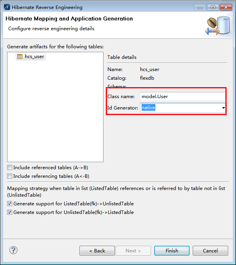The image size is (236, 265).
Task: Uncheck ListedTable(fk)->UnlistedTable support option
Action: [x=10, y=204]
